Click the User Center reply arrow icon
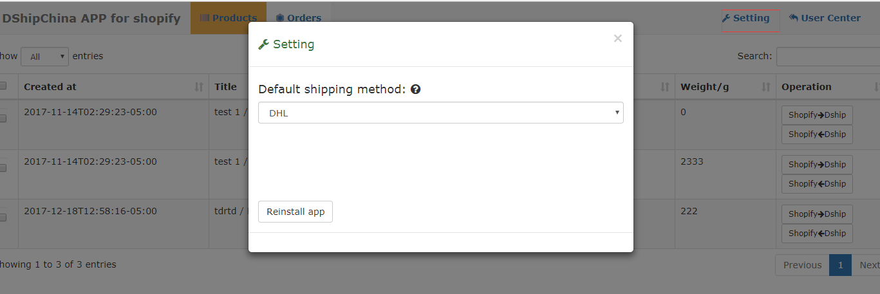This screenshot has width=880, height=294. (x=794, y=18)
